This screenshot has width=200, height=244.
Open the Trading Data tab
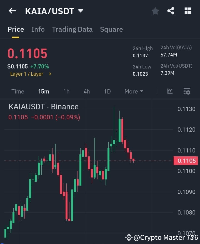72,29
